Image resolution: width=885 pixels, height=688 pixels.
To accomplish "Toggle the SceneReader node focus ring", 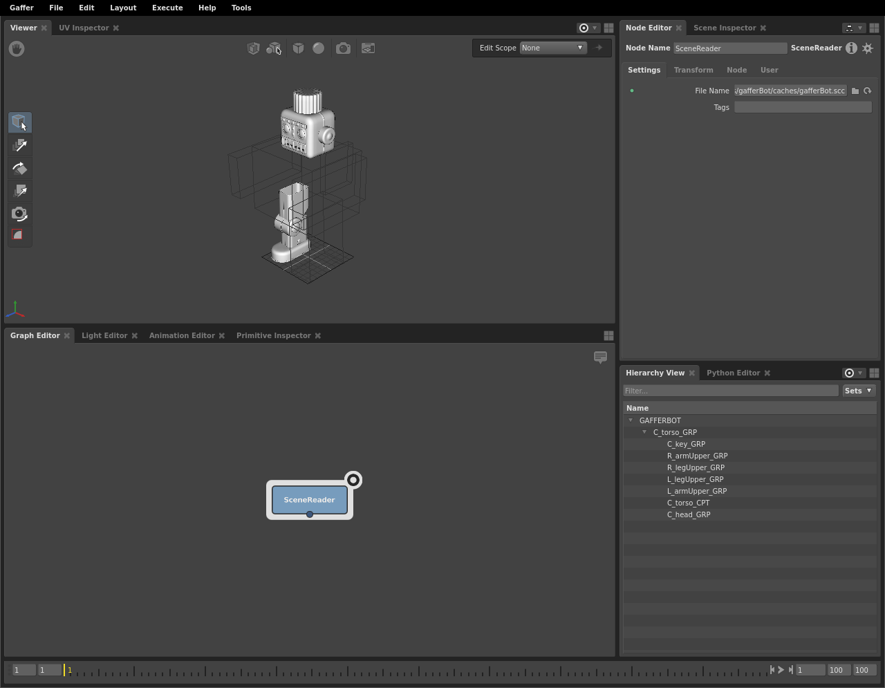I will (x=353, y=480).
